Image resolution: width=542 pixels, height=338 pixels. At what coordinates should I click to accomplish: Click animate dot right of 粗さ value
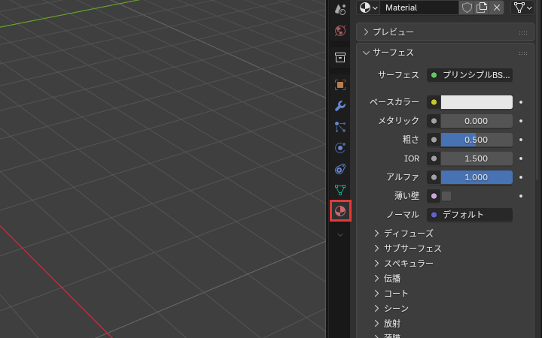click(x=521, y=140)
